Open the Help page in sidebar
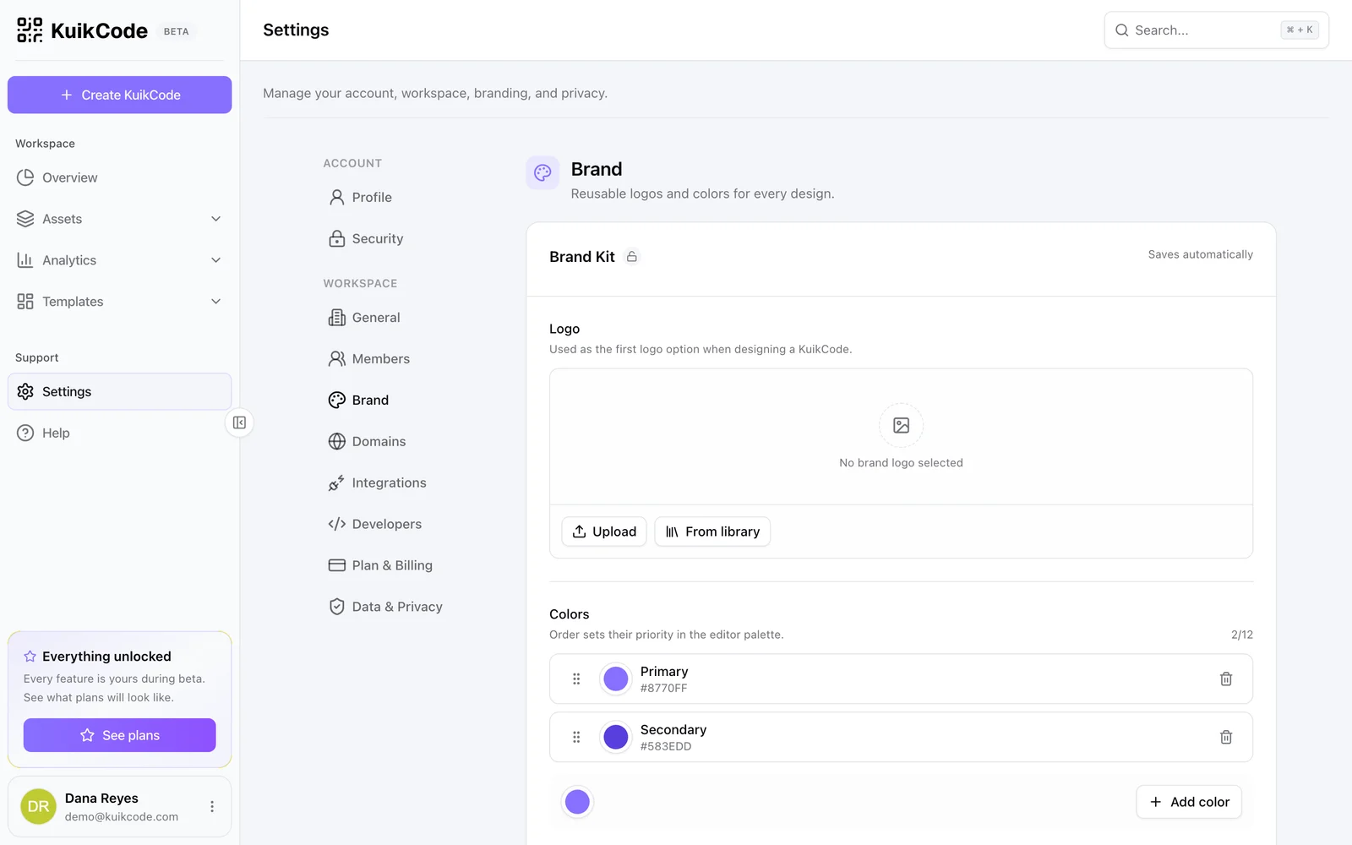 [119, 433]
